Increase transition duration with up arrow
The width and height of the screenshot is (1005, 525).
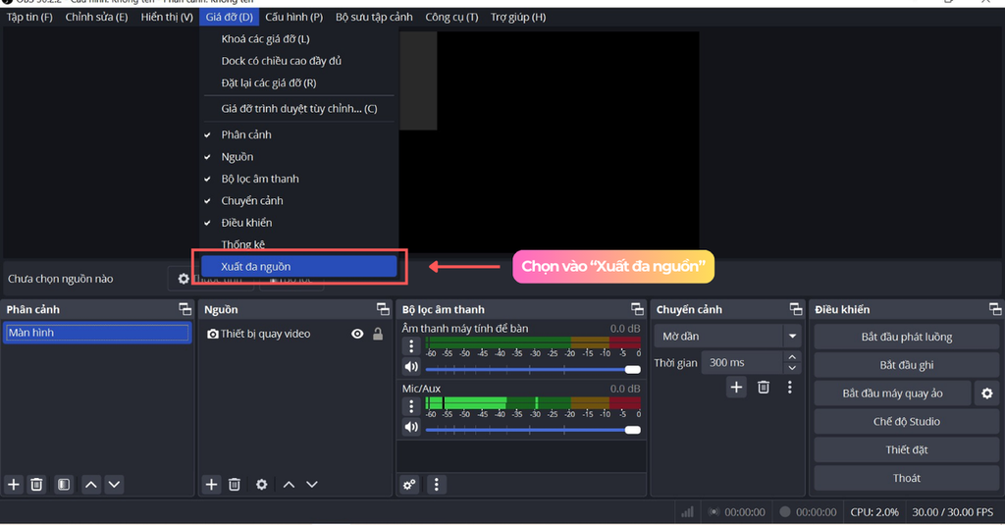(792, 357)
